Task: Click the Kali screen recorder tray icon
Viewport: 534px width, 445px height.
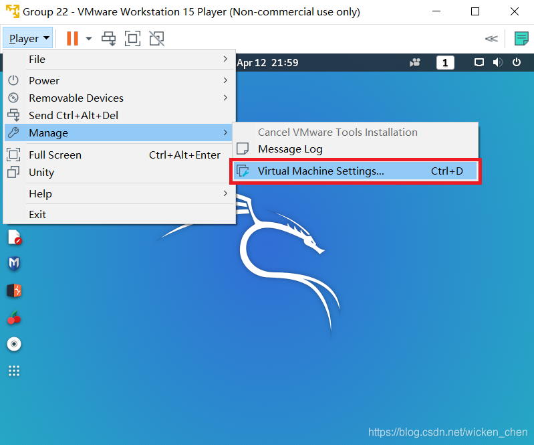Action: [415, 62]
